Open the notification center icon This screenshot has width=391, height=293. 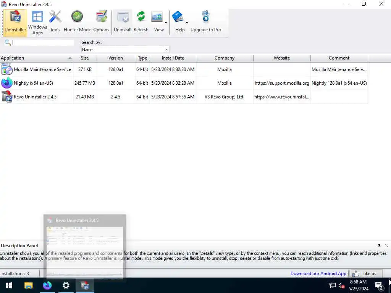(379, 285)
